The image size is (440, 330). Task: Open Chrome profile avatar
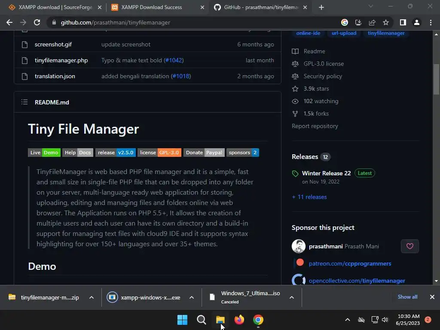pyautogui.click(x=417, y=22)
